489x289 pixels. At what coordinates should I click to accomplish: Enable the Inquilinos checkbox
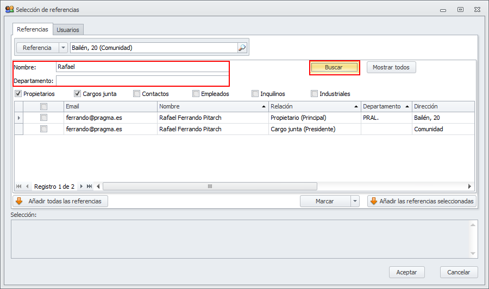[255, 94]
